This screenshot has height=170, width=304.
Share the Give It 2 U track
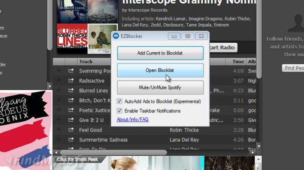click(x=71, y=120)
